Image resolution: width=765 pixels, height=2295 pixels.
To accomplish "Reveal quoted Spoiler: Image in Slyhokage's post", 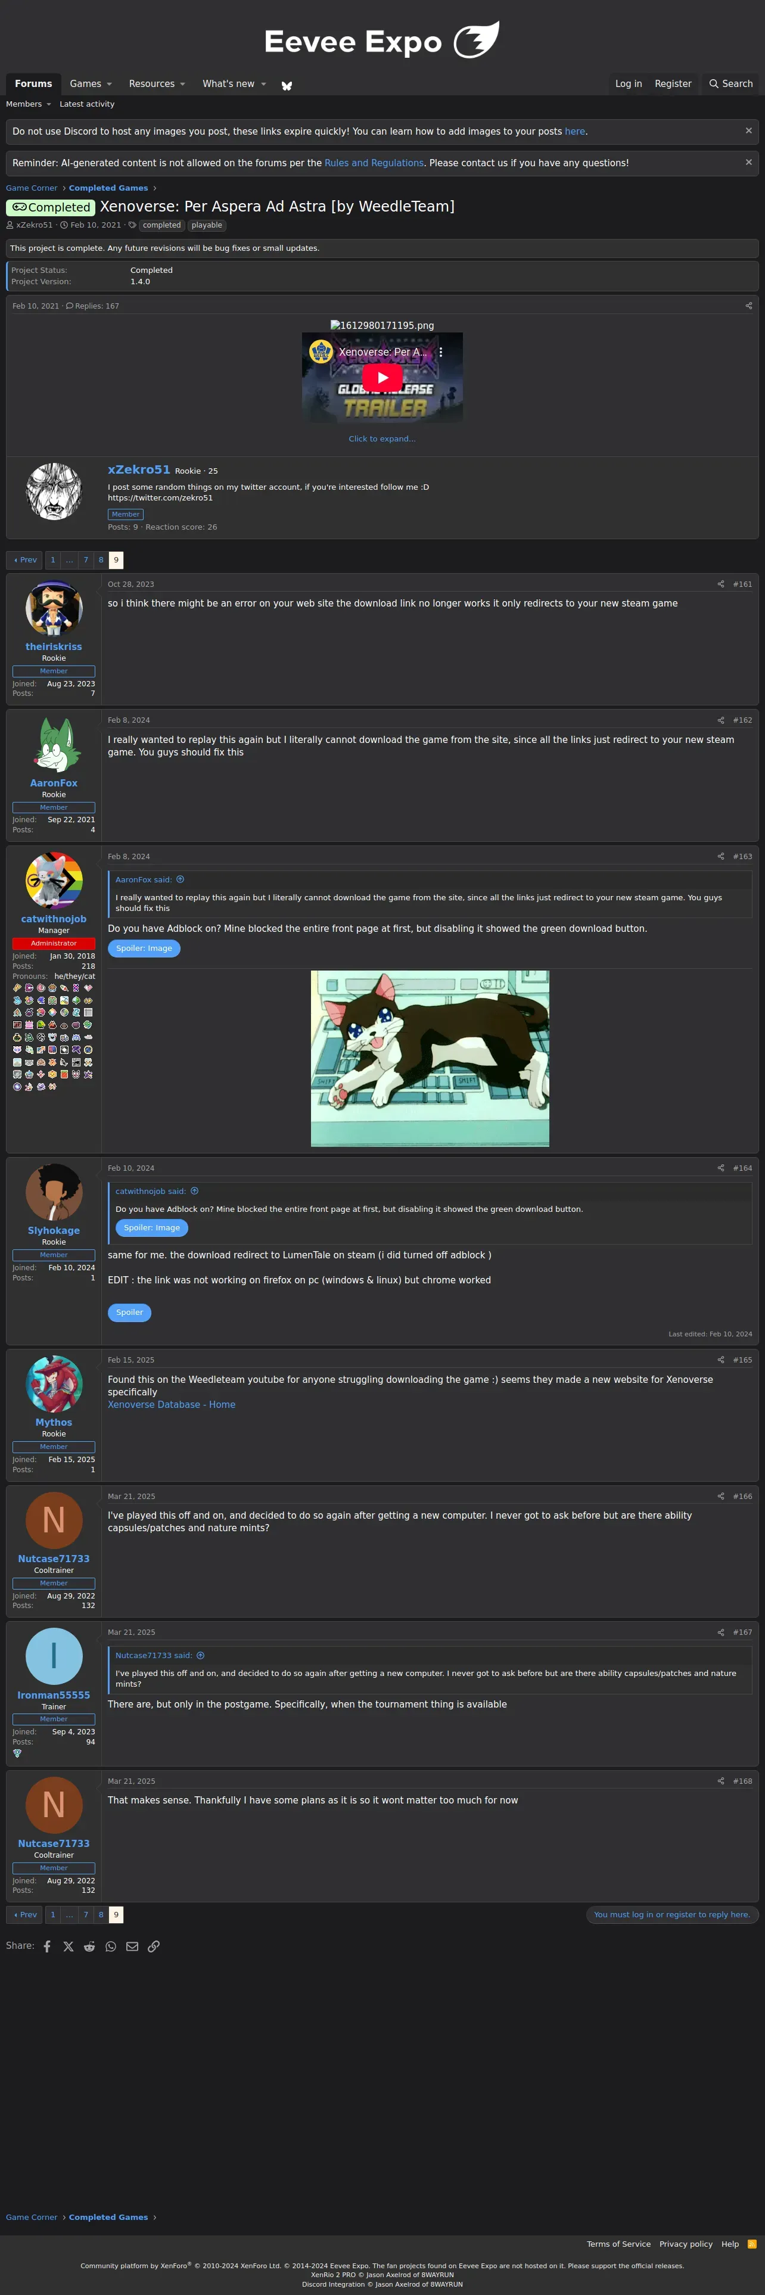I will (151, 1228).
